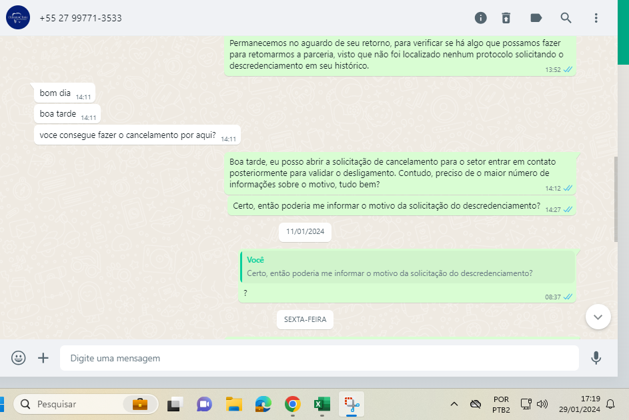Click the 11/01/2024 date chip
The image size is (629, 420).
(x=305, y=231)
